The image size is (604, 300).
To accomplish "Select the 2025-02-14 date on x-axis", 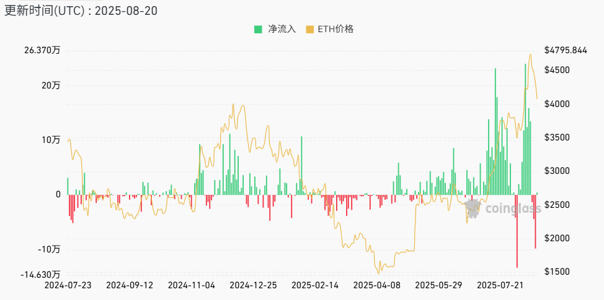I will (314, 286).
